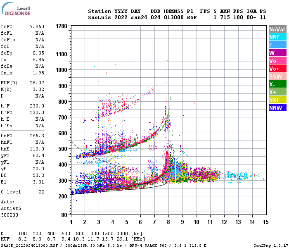Click the fmin value 1.95
This screenshot has width=289, height=248.
pos(38,73)
